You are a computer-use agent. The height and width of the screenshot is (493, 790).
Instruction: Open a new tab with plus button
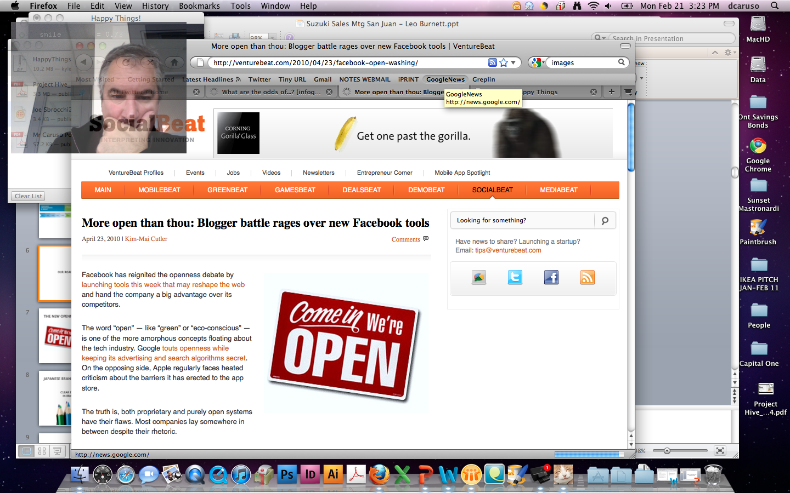pos(611,91)
